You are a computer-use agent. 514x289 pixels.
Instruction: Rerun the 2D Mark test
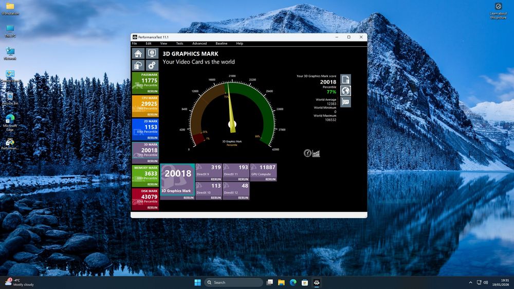pyautogui.click(x=153, y=138)
